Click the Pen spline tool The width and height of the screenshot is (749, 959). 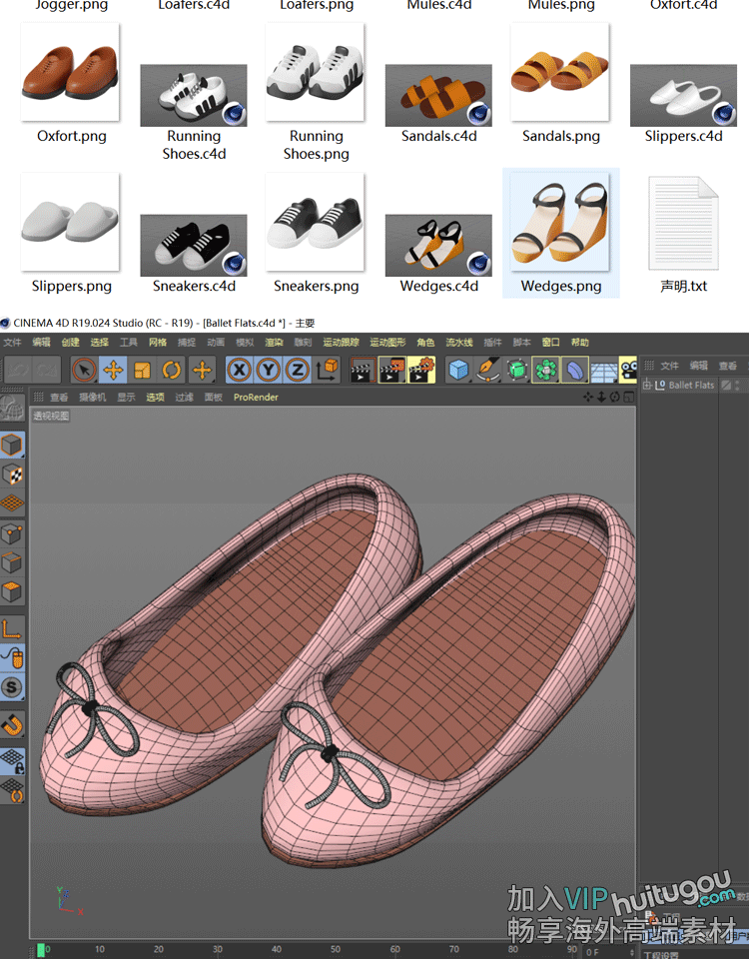487,371
